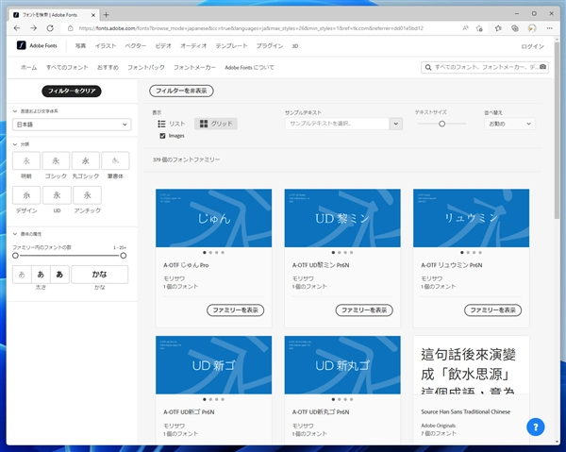Open the ビデオ menu item
Viewport: 566px width, 452px height.
[x=163, y=46]
